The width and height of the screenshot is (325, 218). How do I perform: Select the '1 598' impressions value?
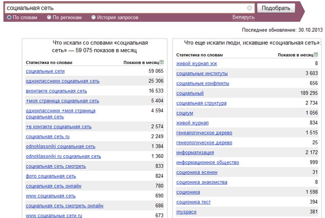pos(312,192)
